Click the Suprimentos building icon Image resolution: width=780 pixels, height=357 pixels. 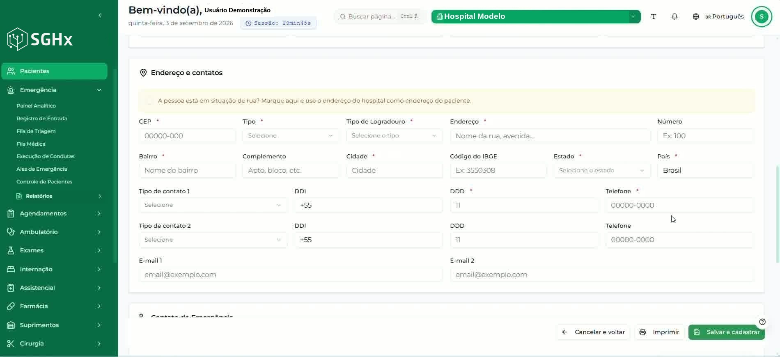[x=11, y=325]
